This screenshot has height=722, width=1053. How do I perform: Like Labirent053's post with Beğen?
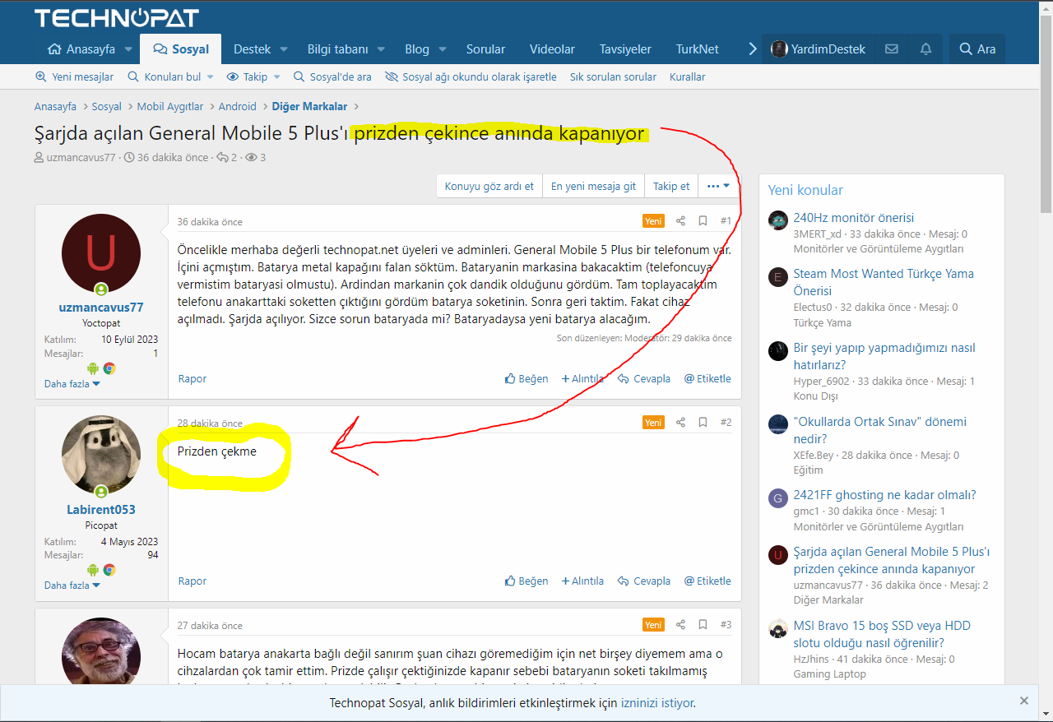pyautogui.click(x=526, y=581)
